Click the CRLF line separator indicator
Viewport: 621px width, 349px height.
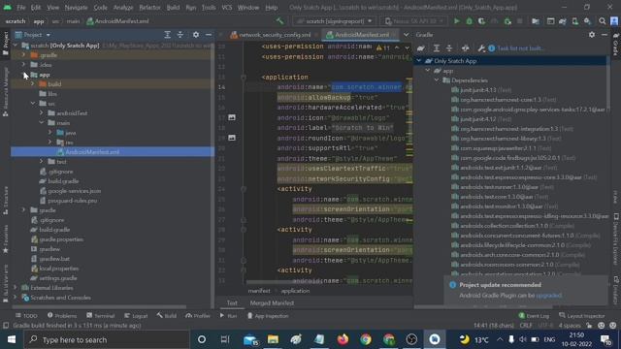point(526,326)
